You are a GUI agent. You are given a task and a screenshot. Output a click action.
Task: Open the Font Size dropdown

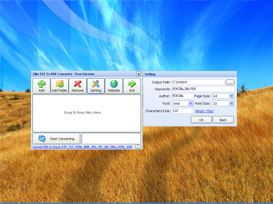(231, 103)
